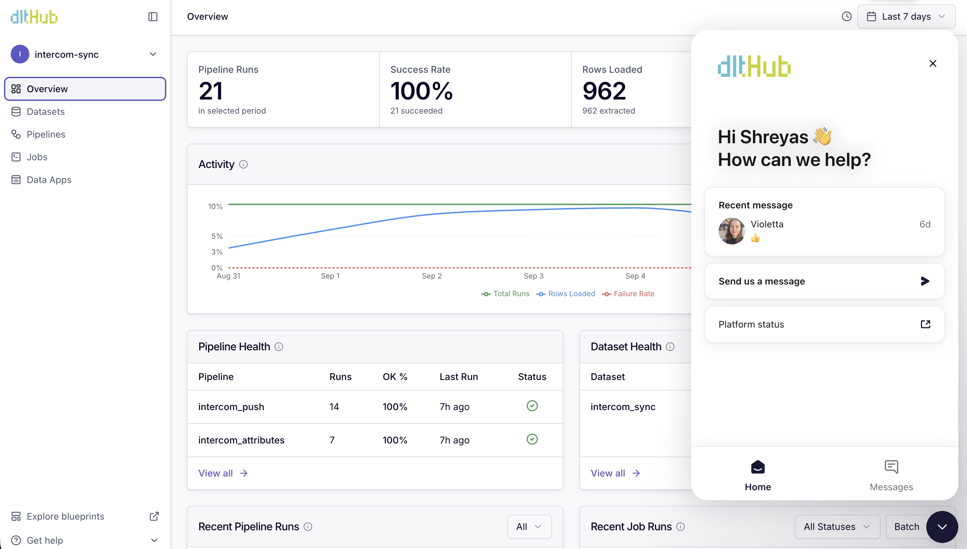This screenshot has width=967, height=549.
Task: Click the Pipeline Runs stat card
Action: pos(283,89)
